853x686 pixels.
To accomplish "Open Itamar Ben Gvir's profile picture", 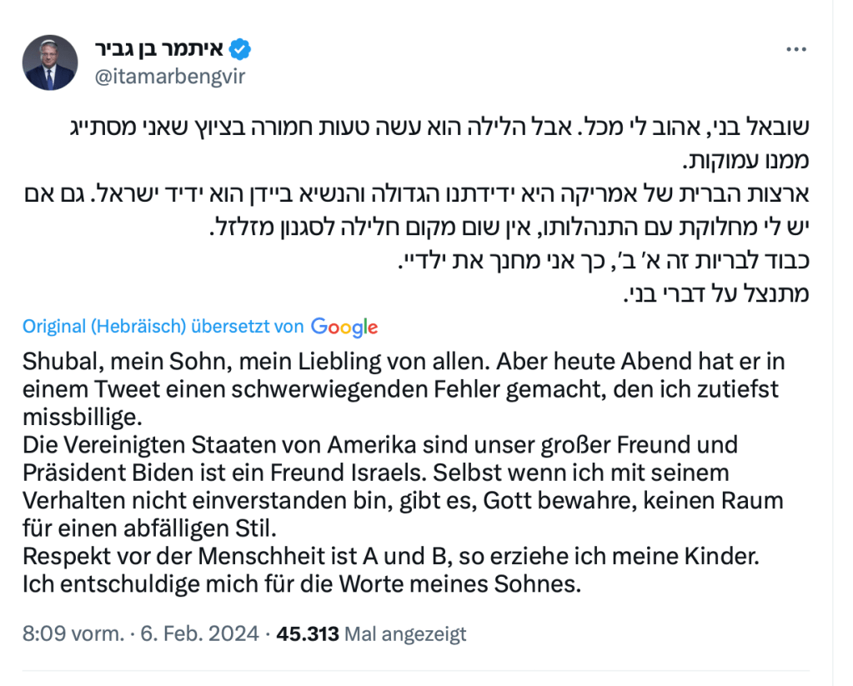I will click(x=51, y=63).
